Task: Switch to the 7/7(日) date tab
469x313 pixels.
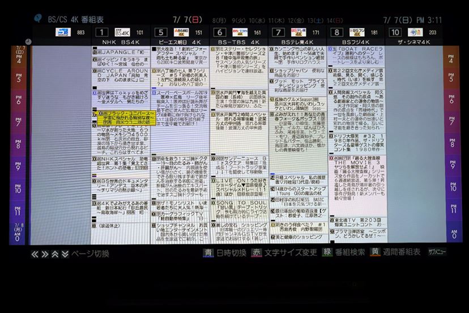Action: point(187,20)
